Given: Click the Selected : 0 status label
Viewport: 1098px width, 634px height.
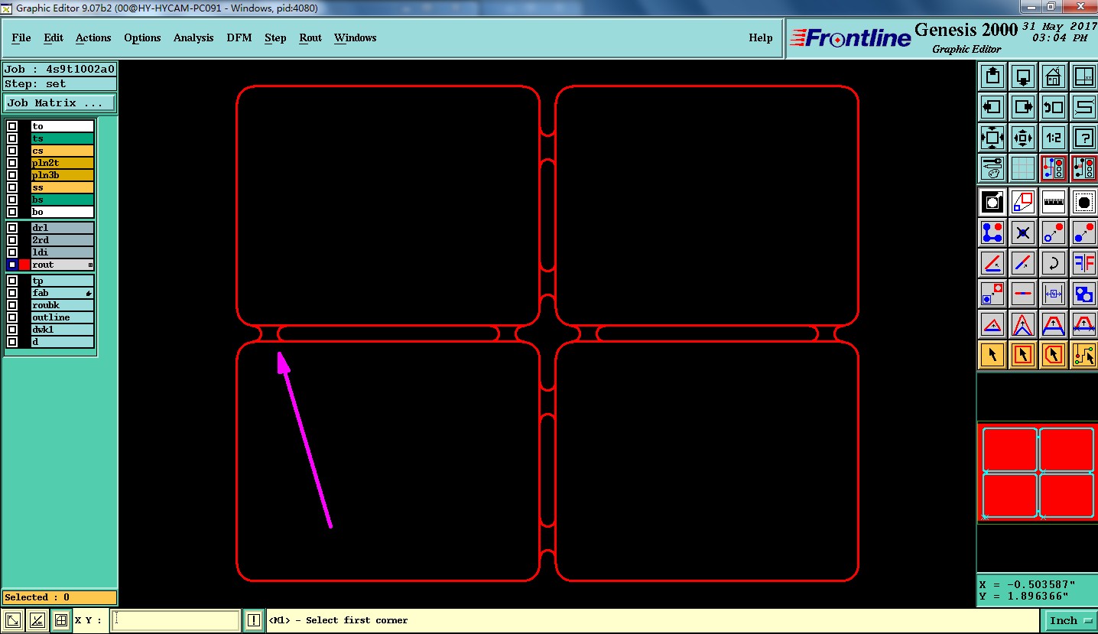Looking at the screenshot, I should [x=60, y=597].
